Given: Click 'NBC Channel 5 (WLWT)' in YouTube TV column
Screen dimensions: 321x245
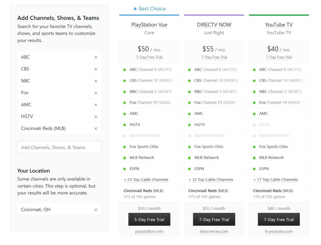Looking at the screenshot, I should (280, 92).
